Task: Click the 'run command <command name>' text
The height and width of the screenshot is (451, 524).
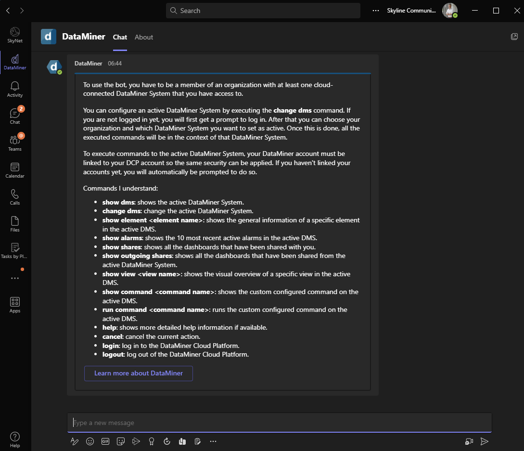Action: [x=156, y=310]
